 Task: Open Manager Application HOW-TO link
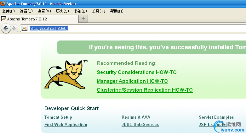[x=132, y=81]
